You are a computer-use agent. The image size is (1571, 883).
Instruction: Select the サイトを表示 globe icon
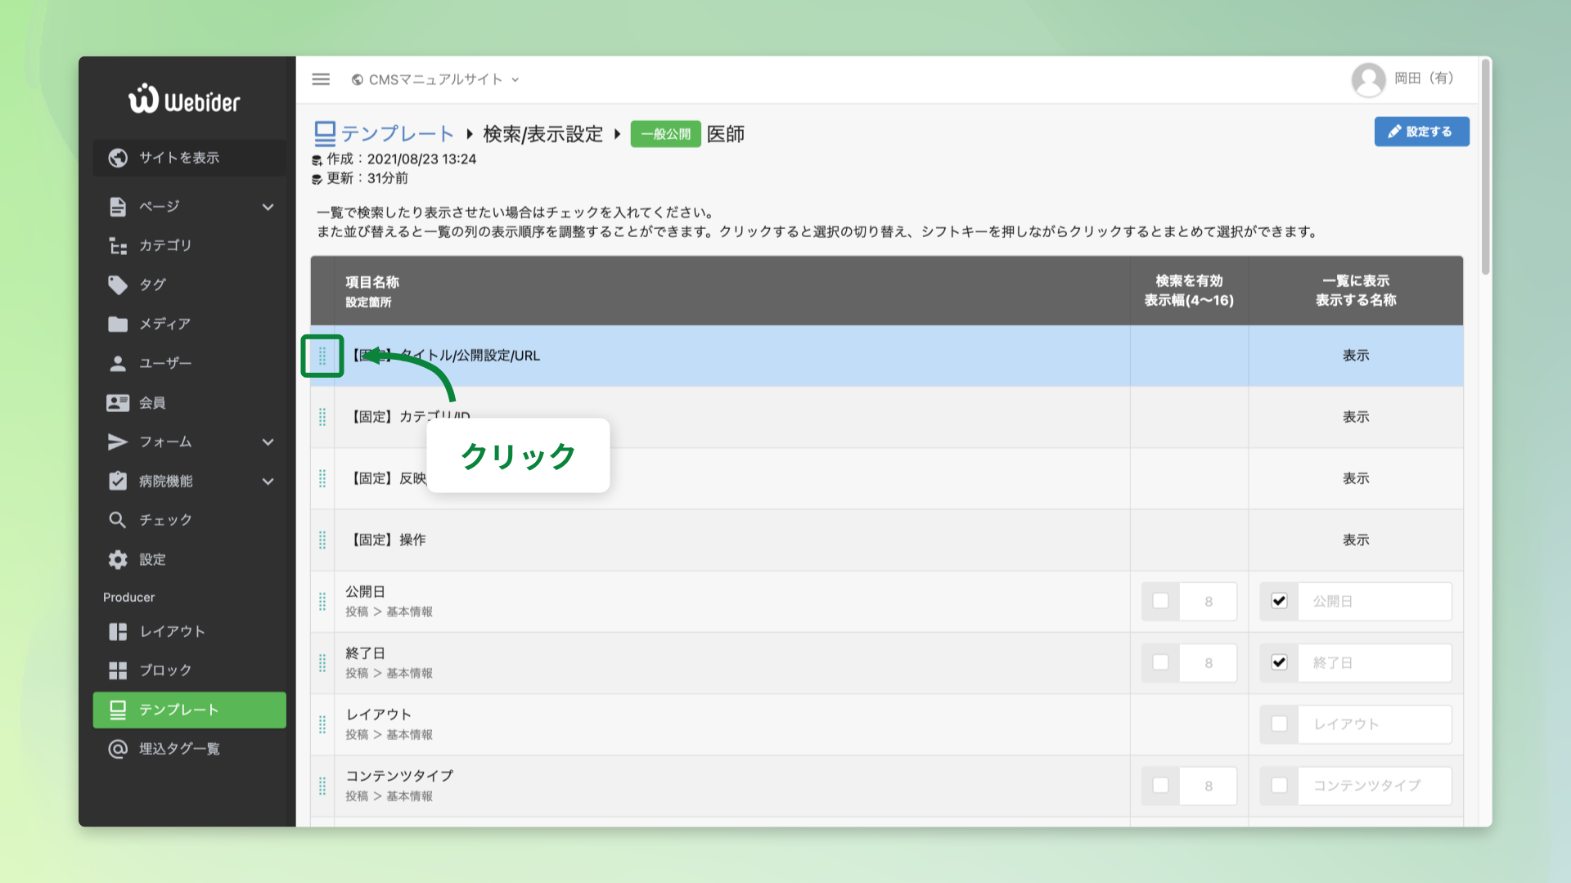click(117, 158)
